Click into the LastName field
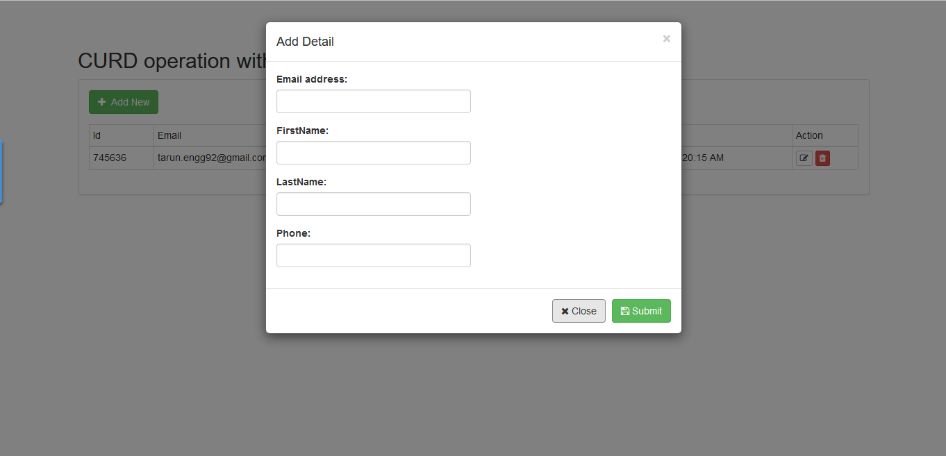 [373, 204]
